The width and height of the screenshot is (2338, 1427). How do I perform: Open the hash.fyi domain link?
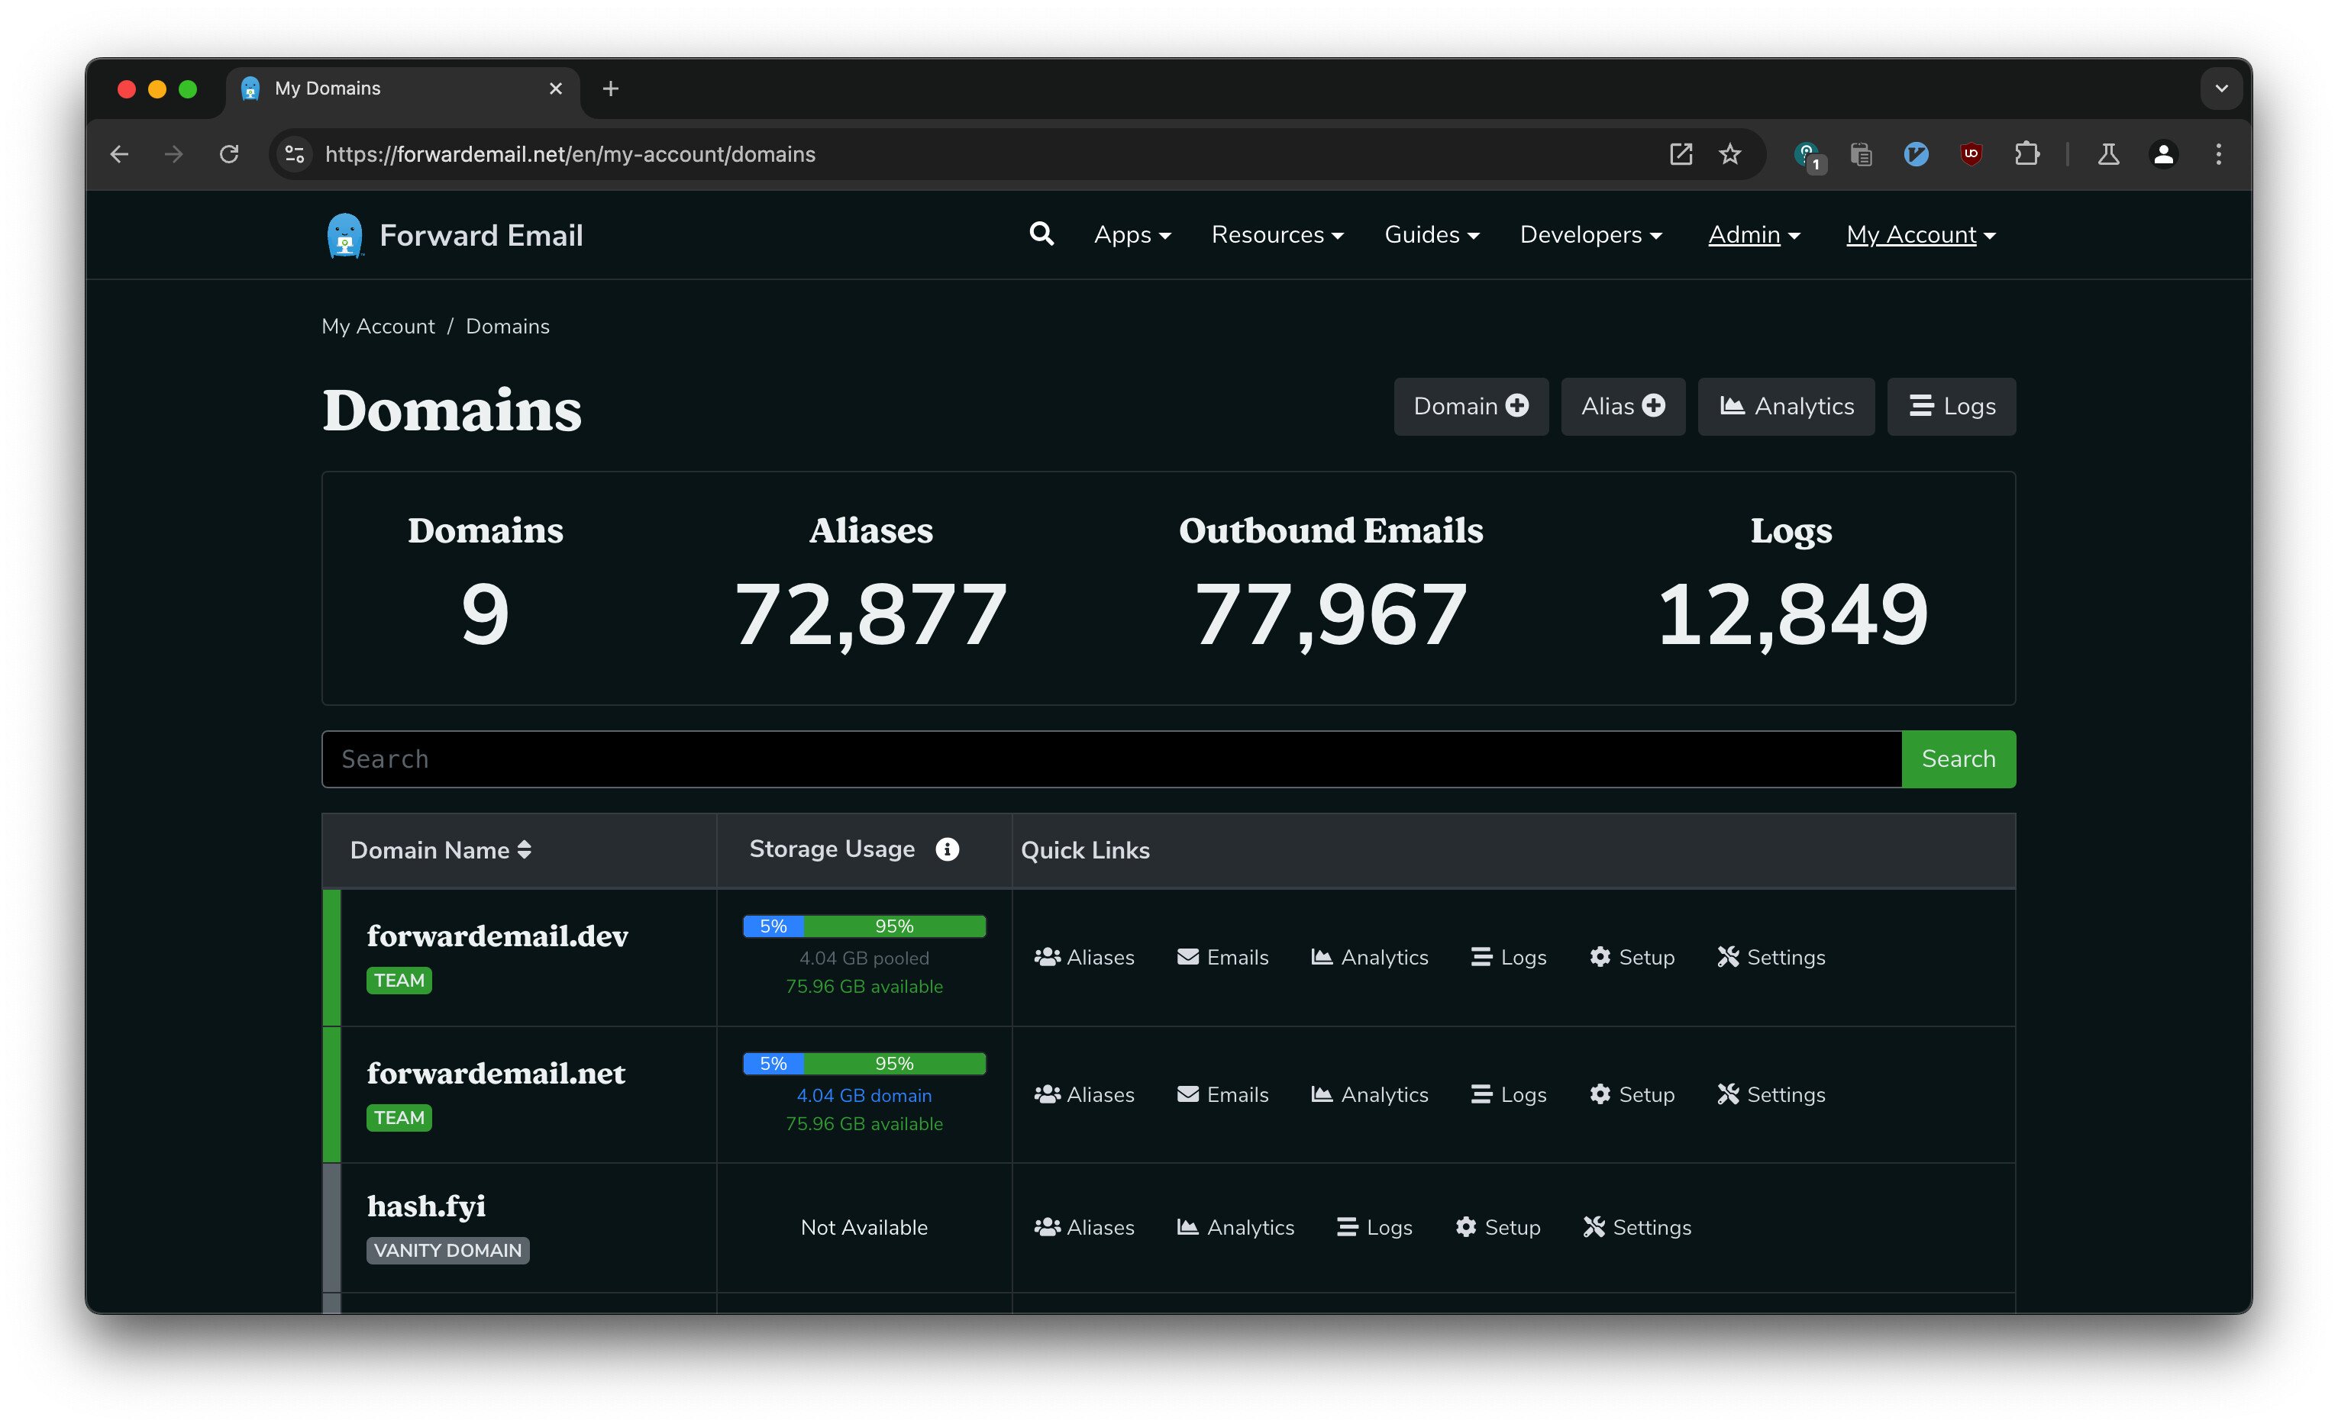coord(426,1206)
